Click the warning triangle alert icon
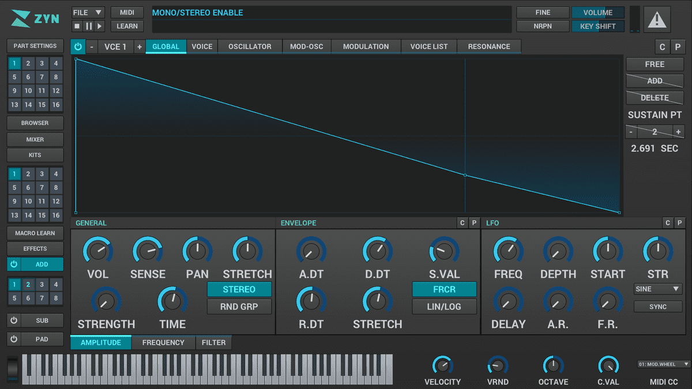 tap(659, 19)
